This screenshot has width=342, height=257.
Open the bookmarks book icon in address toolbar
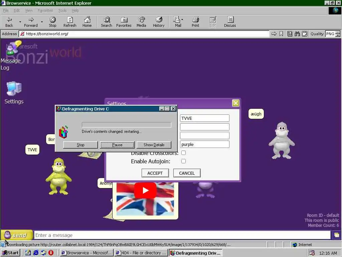[290, 34]
